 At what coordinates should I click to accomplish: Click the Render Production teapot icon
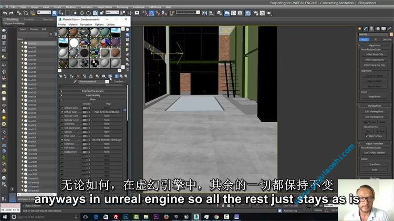point(269,13)
